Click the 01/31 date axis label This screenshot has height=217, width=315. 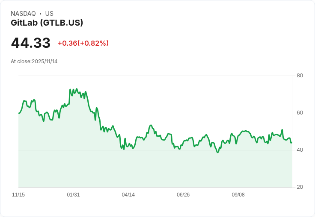[73, 195]
